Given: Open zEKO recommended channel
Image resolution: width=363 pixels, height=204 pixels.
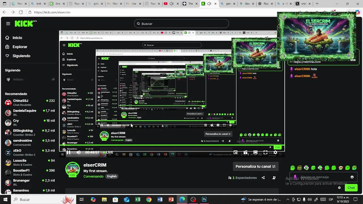Looking at the screenshot, I should point(30,152).
